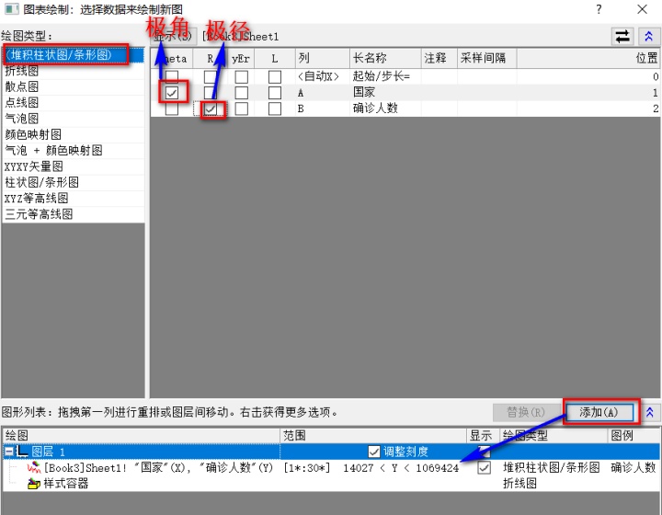
Task: Select the [Book3]Sheet1! plot entry
Action: tap(158, 468)
